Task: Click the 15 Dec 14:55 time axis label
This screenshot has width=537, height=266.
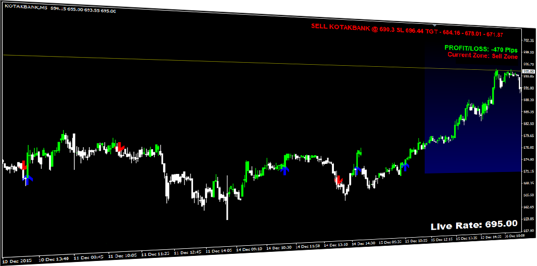Action: pyautogui.click(x=492, y=237)
